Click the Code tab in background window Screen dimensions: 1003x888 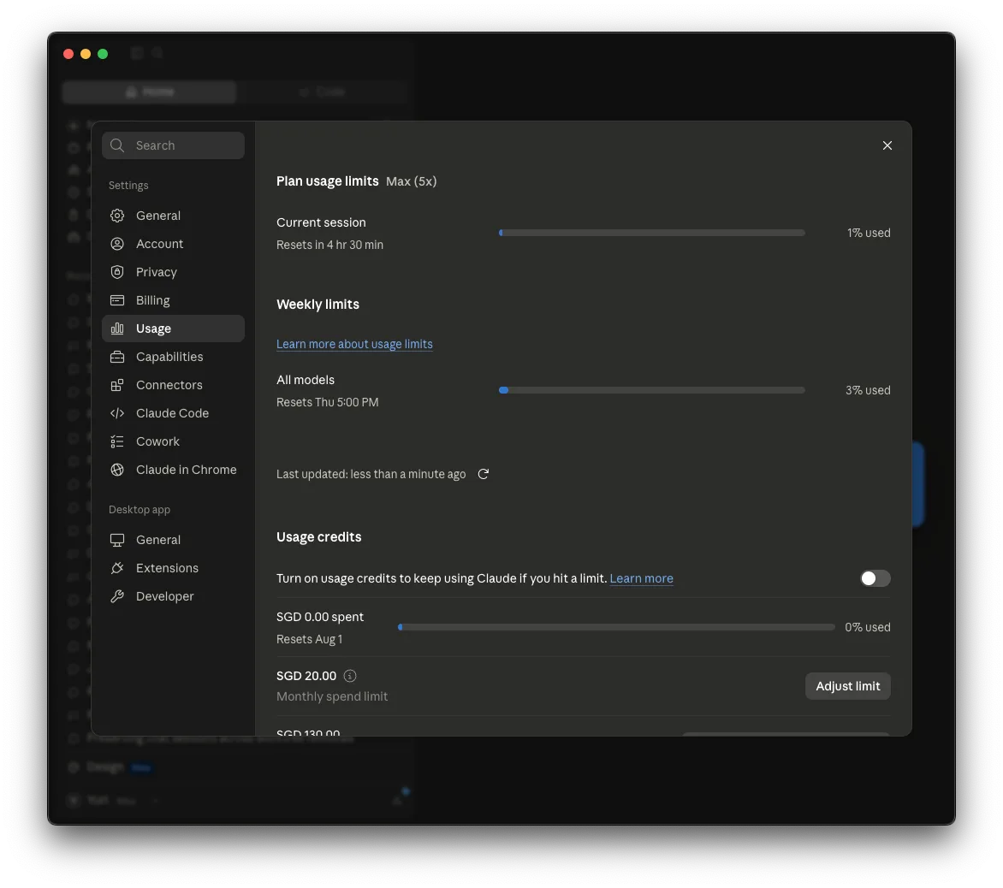pos(323,92)
